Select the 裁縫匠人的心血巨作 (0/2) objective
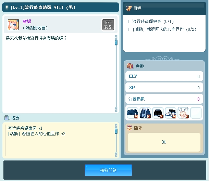 click(159, 29)
